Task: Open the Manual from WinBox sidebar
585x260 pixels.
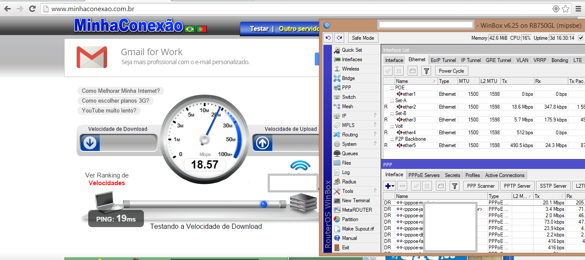Action: click(x=349, y=238)
